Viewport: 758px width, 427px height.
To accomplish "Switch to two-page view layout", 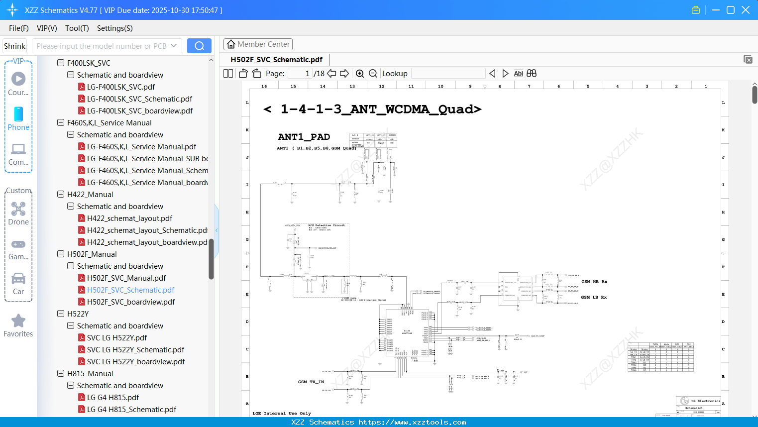I will [228, 73].
